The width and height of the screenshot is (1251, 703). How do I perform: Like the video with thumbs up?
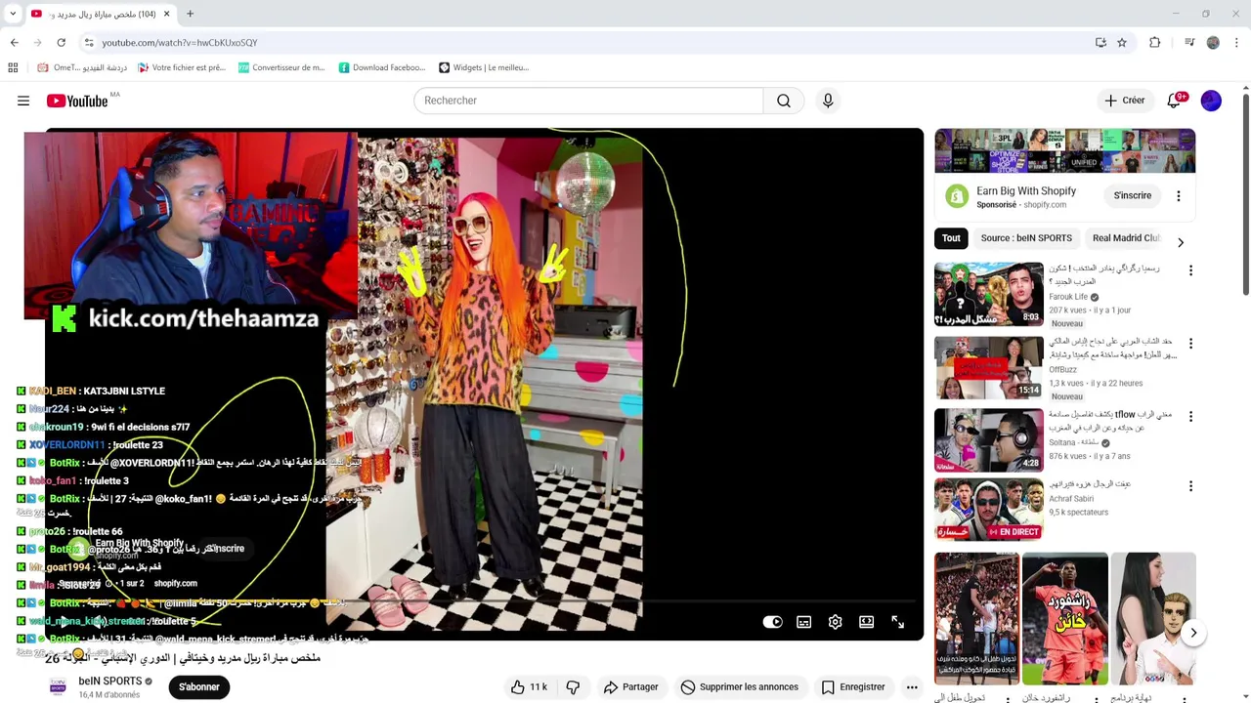(529, 687)
